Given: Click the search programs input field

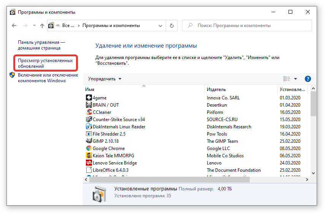Looking at the screenshot, I should pyautogui.click(x=247, y=26).
